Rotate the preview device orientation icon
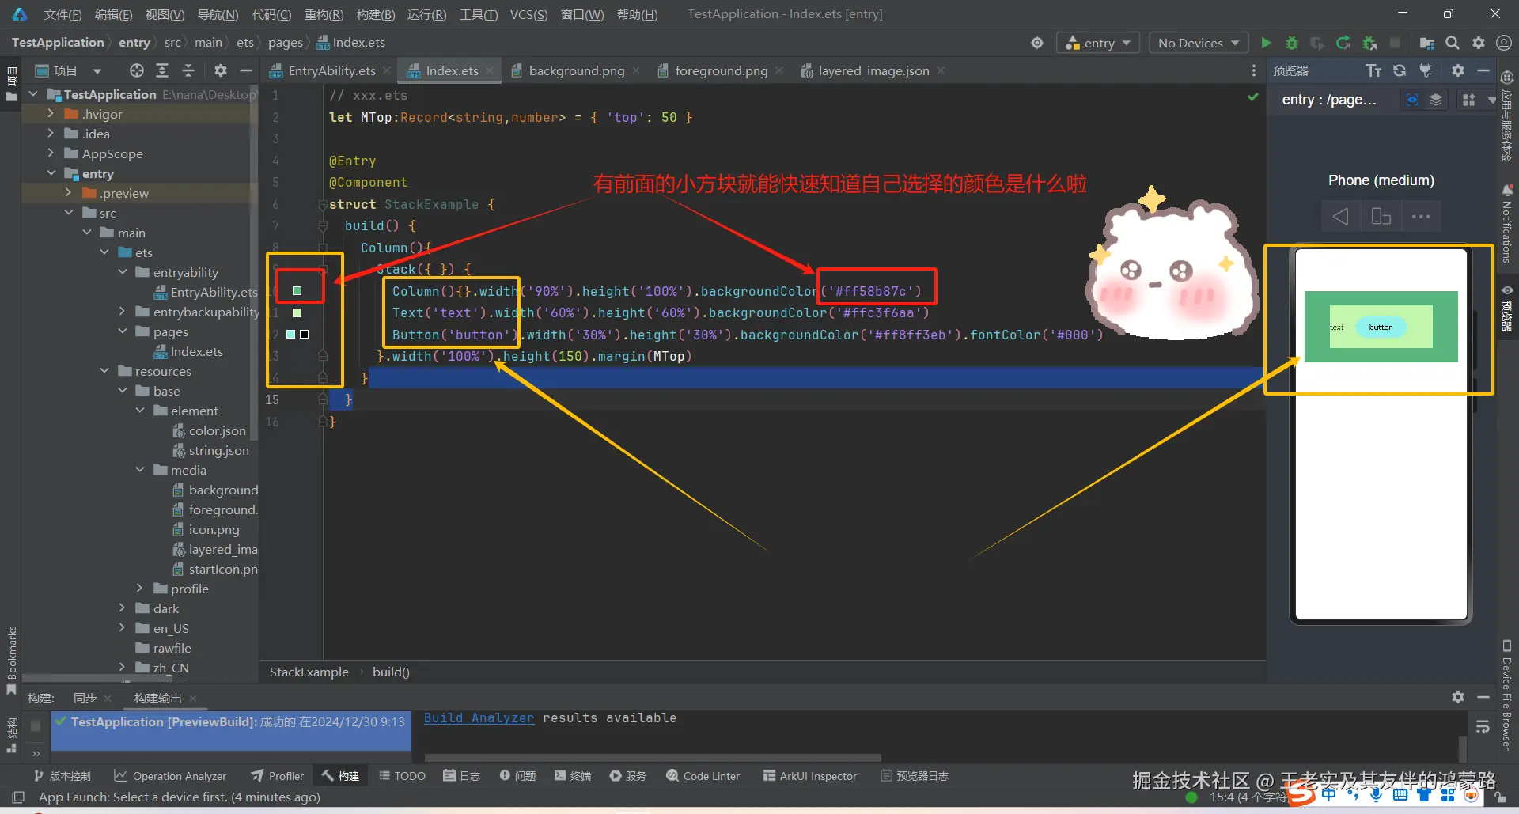 coord(1381,217)
